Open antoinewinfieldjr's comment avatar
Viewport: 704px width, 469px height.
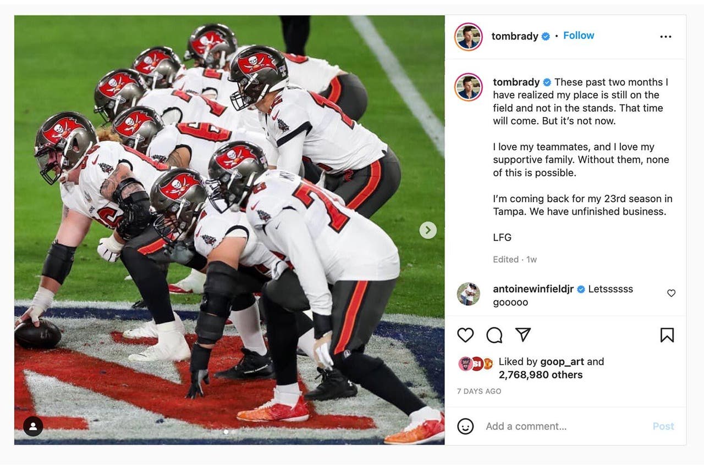click(x=469, y=294)
